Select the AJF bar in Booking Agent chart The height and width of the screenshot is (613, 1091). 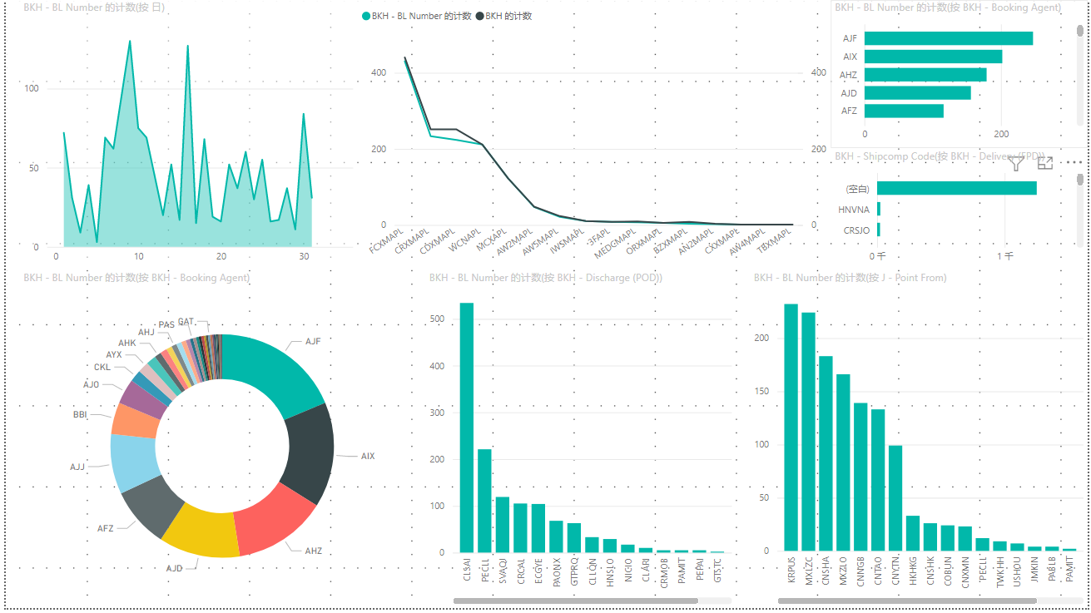pos(949,38)
